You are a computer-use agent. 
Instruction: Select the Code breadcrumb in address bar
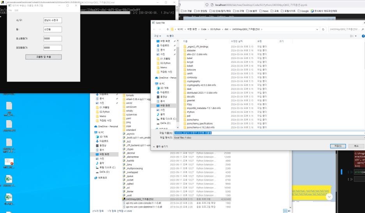pyautogui.click(x=204, y=29)
